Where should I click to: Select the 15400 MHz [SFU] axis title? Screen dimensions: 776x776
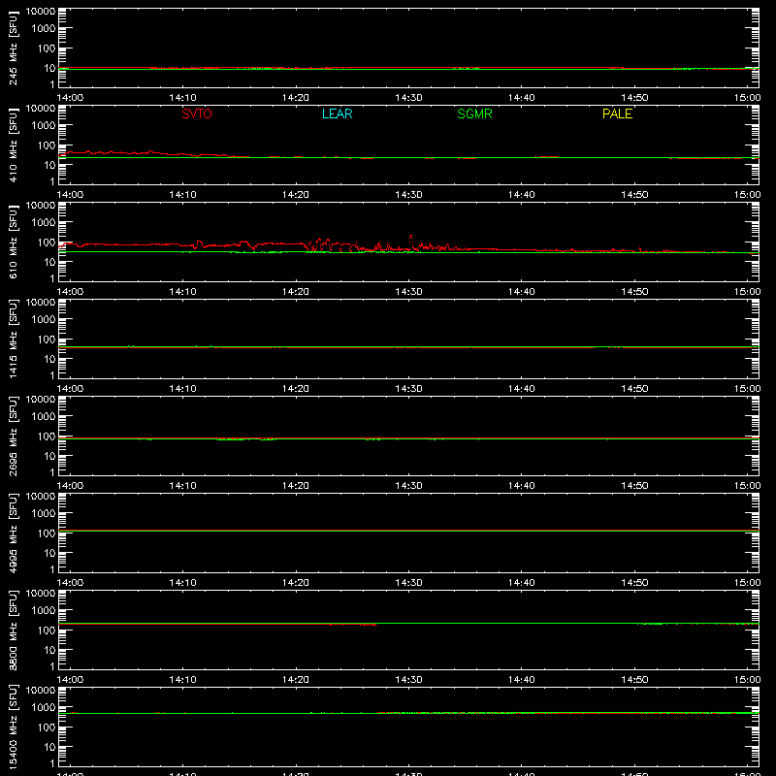[x=13, y=727]
